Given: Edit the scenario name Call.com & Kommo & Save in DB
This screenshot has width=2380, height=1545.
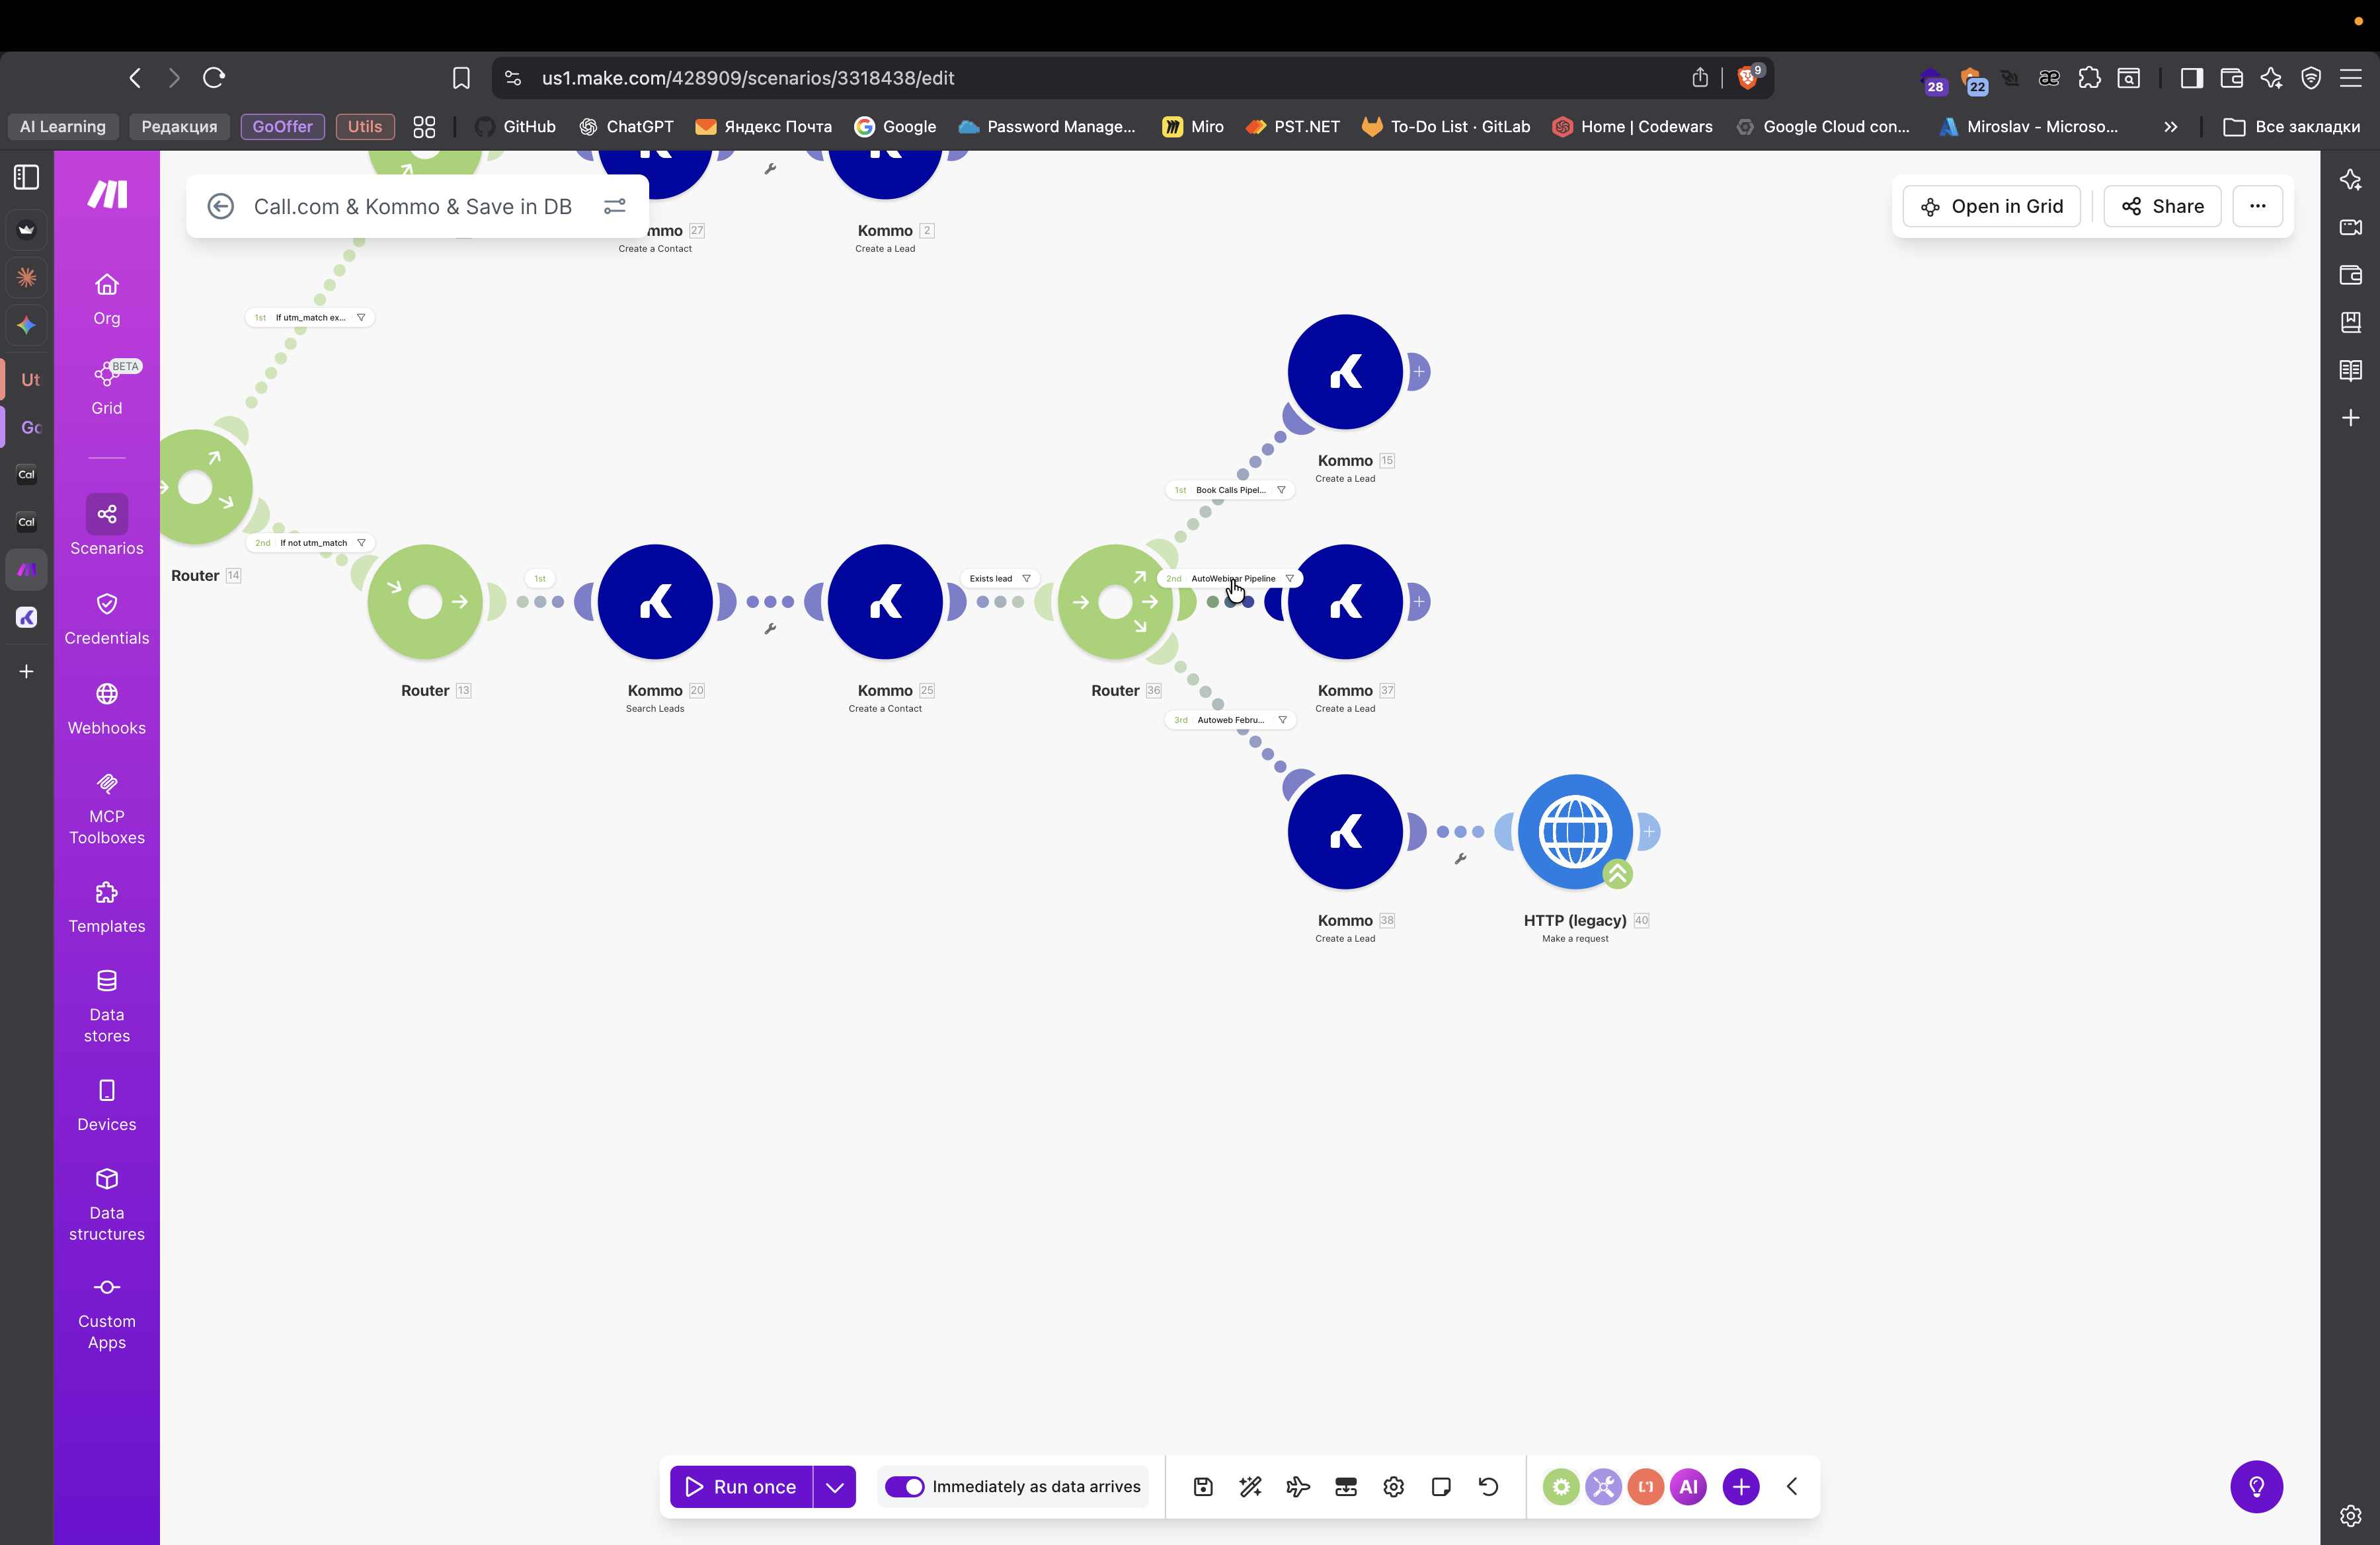Looking at the screenshot, I should [413, 206].
